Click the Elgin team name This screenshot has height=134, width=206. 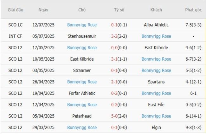click(x=156, y=127)
